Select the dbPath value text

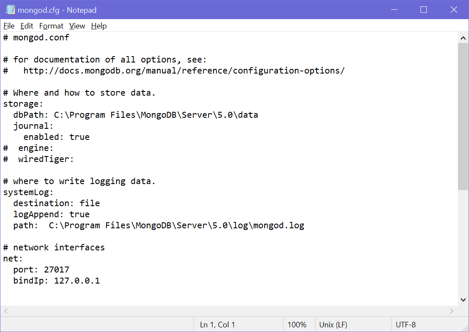(155, 114)
